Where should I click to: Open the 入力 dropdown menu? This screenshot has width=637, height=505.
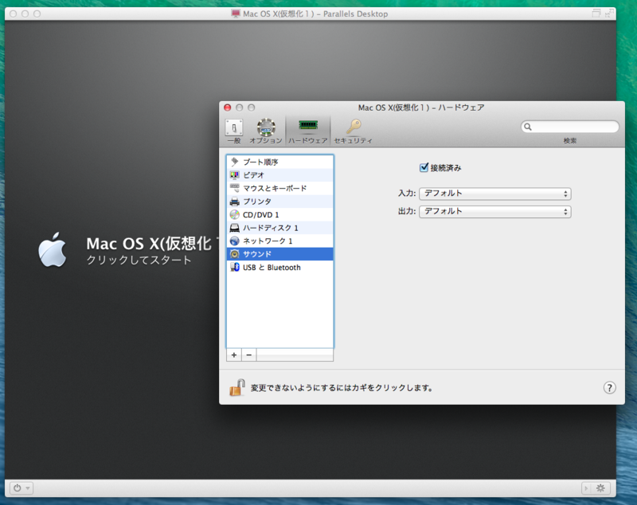point(494,194)
